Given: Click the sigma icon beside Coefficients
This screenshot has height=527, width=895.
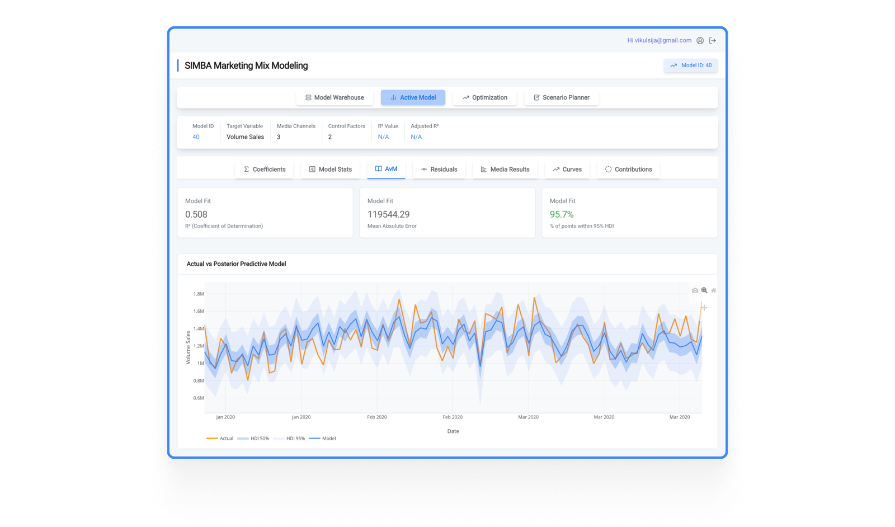Looking at the screenshot, I should 246,170.
